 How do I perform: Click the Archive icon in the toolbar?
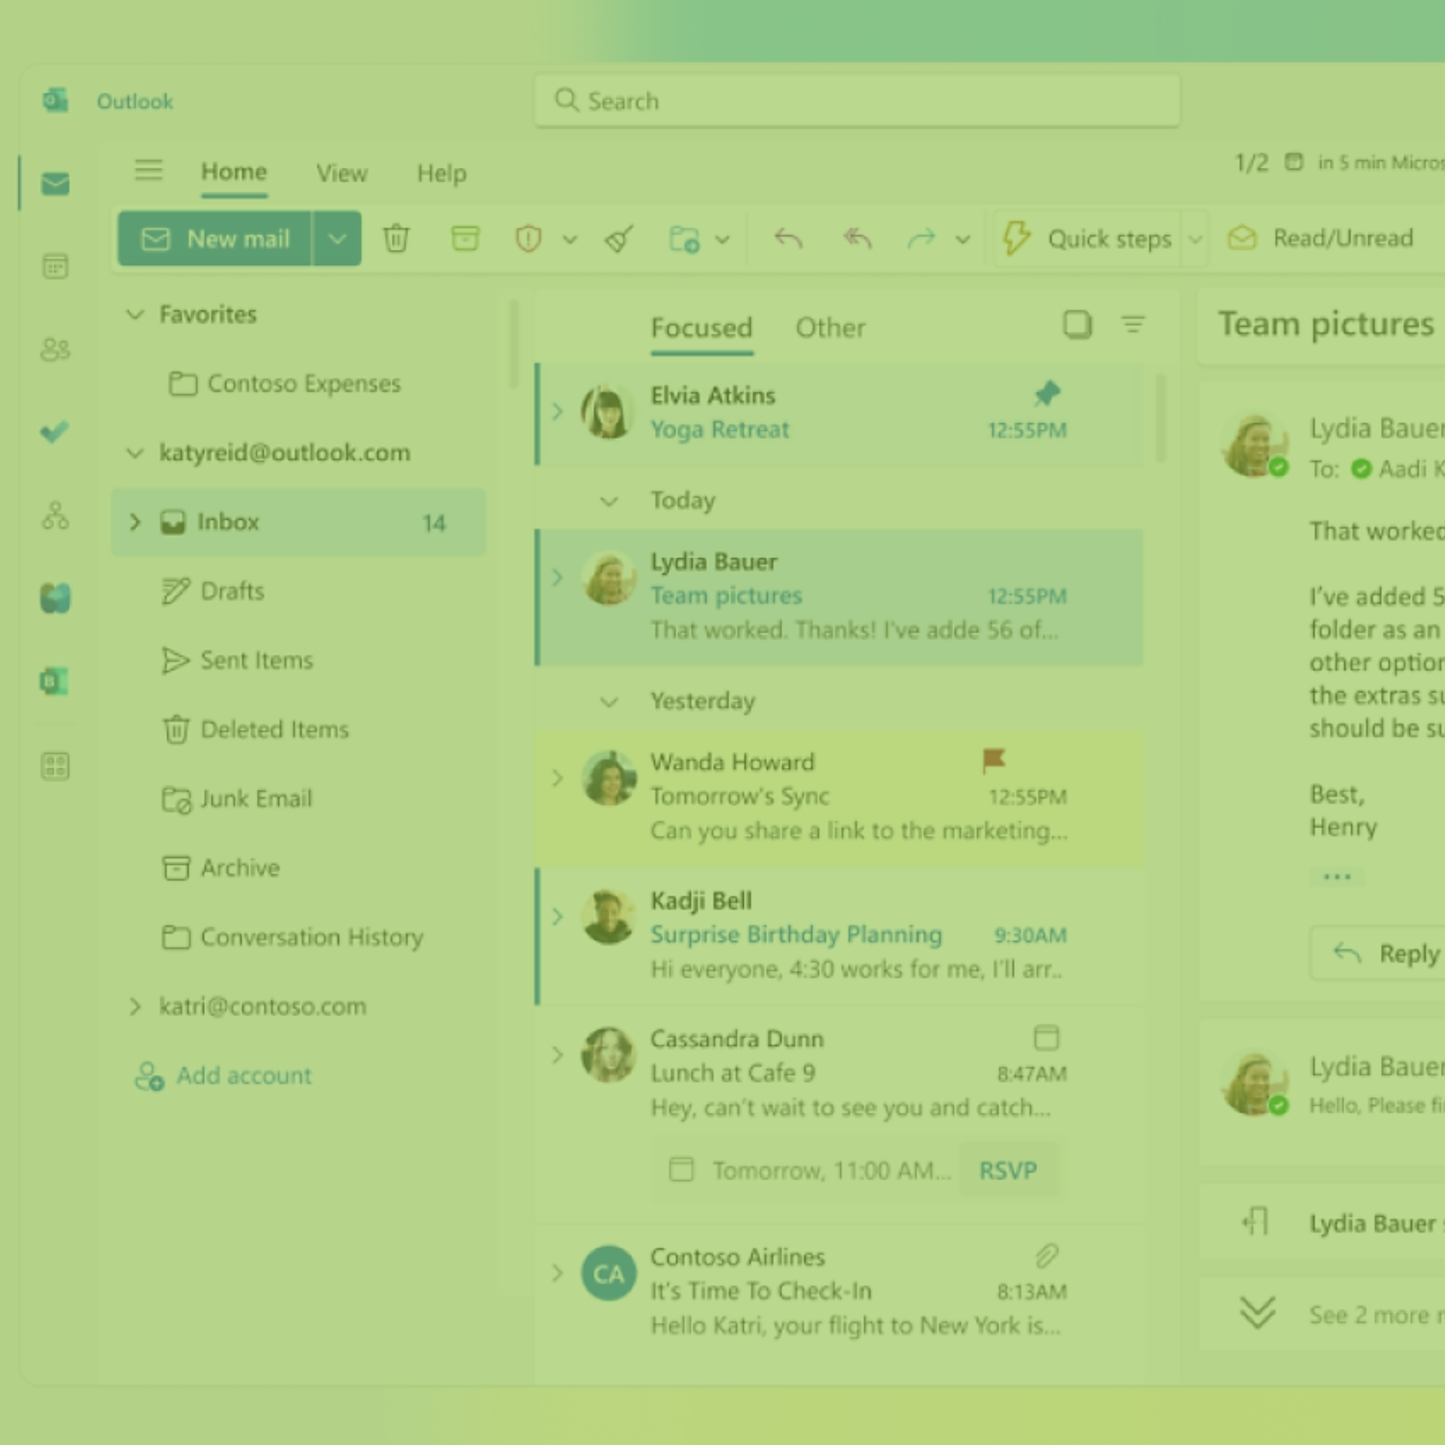point(465,238)
